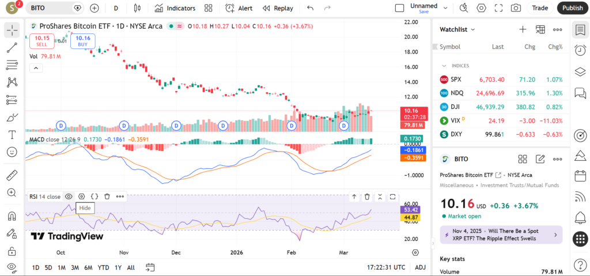Viewport: 590px width, 276px height.
Task: Toggle the fullscreen checkbox near Unnamed layout
Action: point(399,8)
